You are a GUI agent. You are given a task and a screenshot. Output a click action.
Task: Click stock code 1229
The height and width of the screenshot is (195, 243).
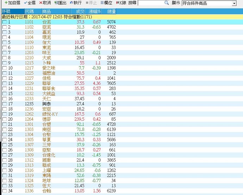29,84
